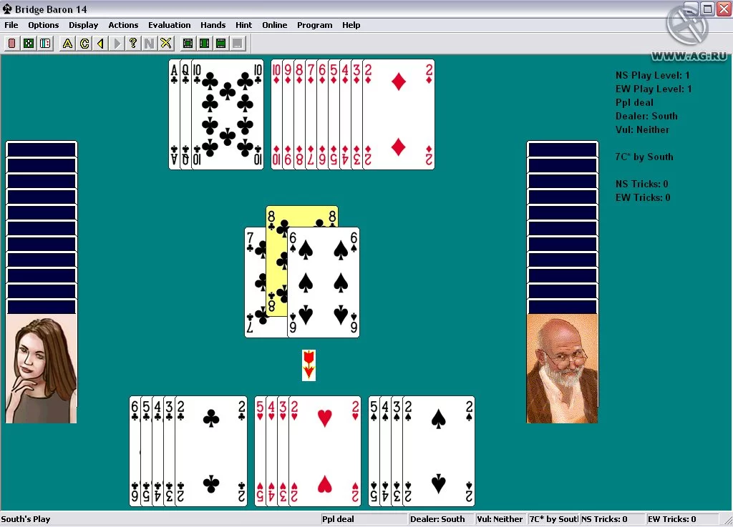Screen dimensions: 733x527
Task: Play the 5 of clubs from South
Action: pos(146,451)
